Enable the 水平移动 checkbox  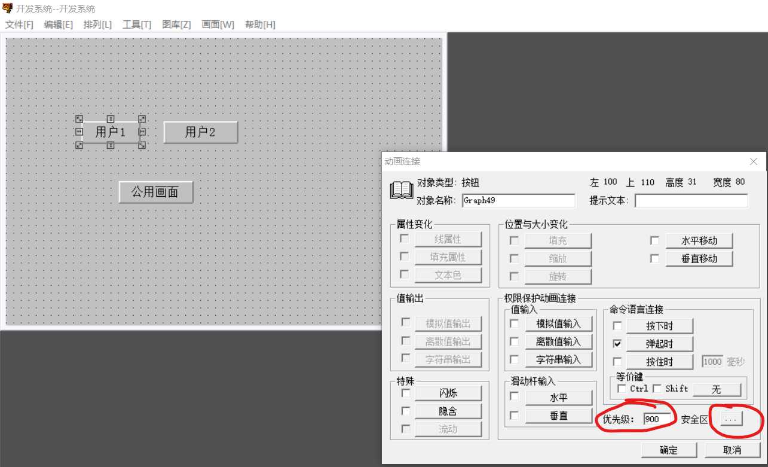coord(654,240)
